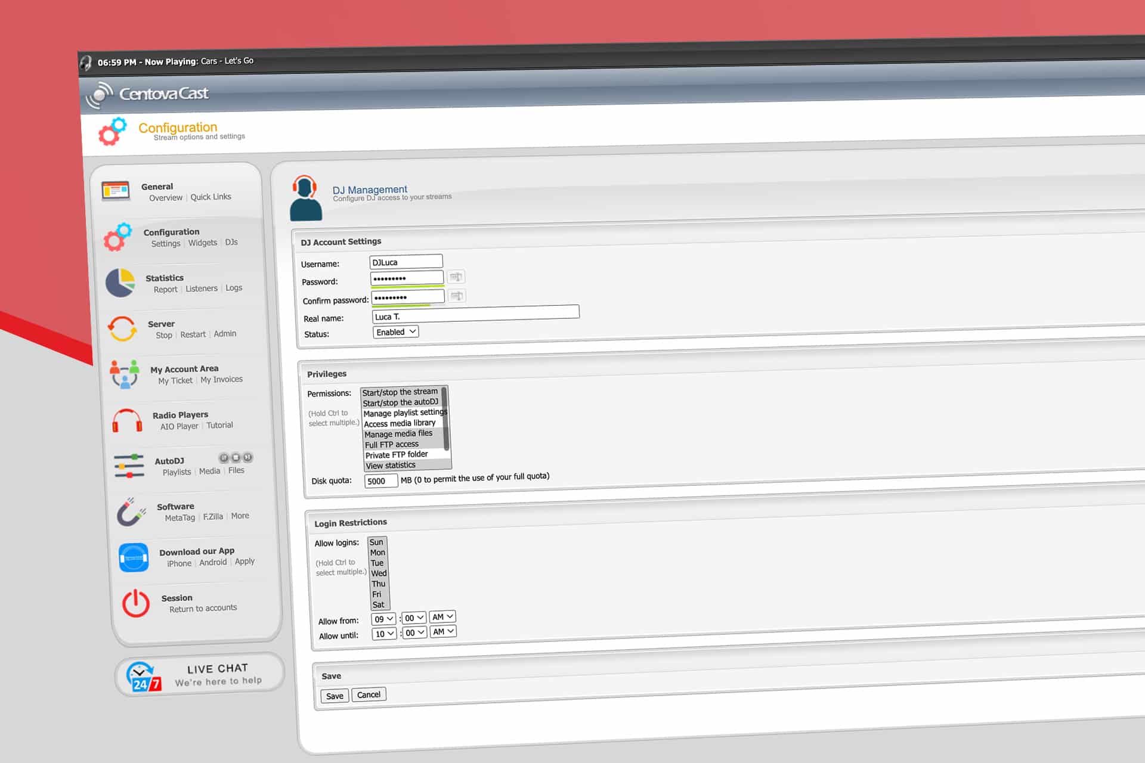
Task: Select Wed in Allow logins list
Action: (x=379, y=573)
